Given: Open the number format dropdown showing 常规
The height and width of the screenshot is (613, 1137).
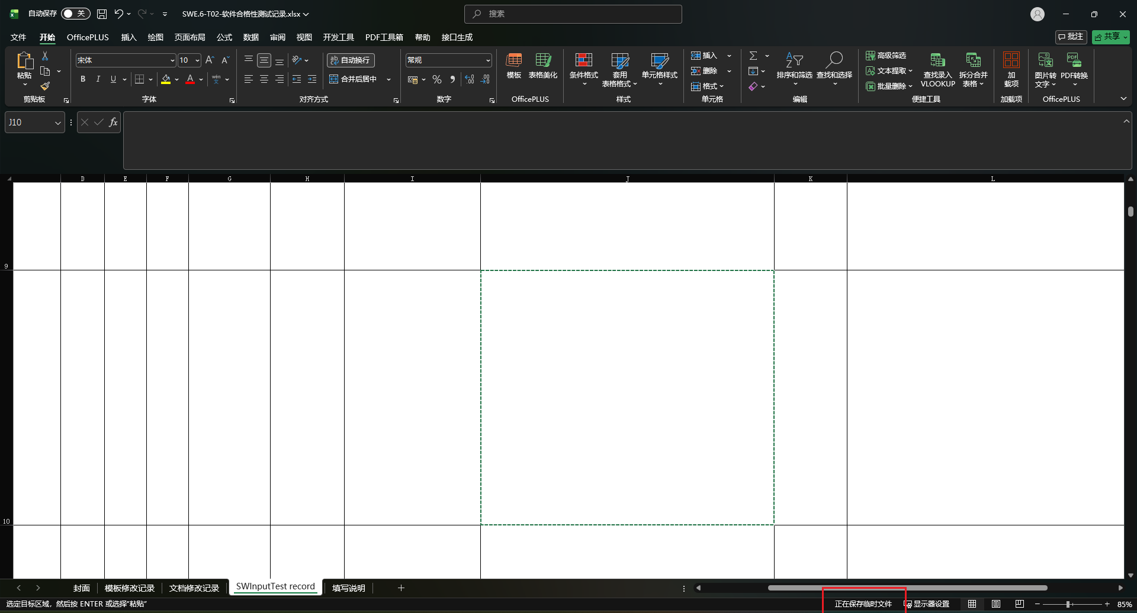Looking at the screenshot, I should point(488,60).
